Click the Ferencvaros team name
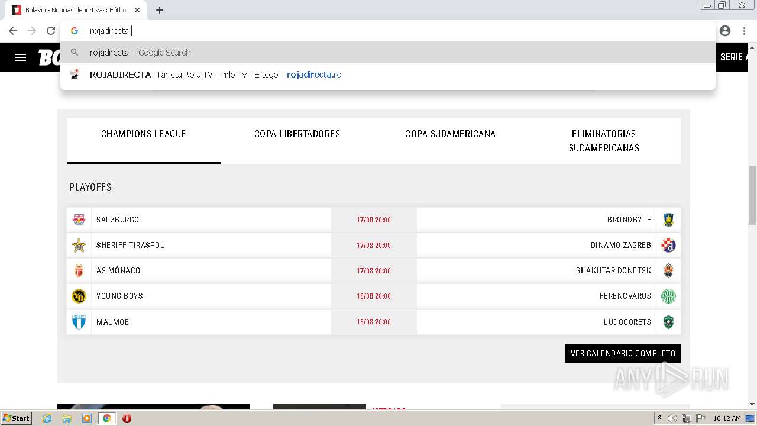This screenshot has height=426, width=757. 625,296
